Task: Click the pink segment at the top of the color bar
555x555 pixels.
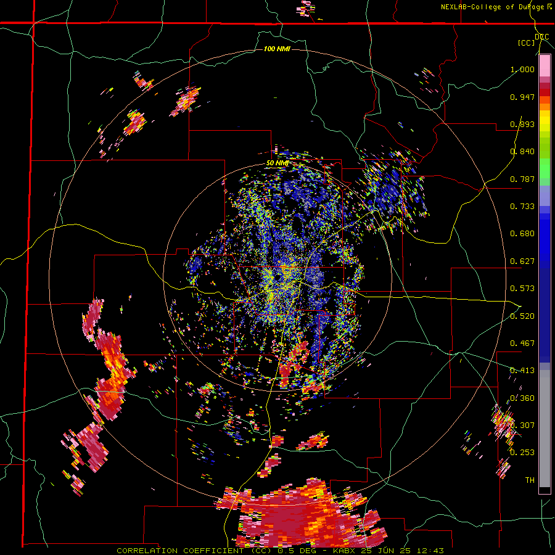Action: pyautogui.click(x=545, y=66)
